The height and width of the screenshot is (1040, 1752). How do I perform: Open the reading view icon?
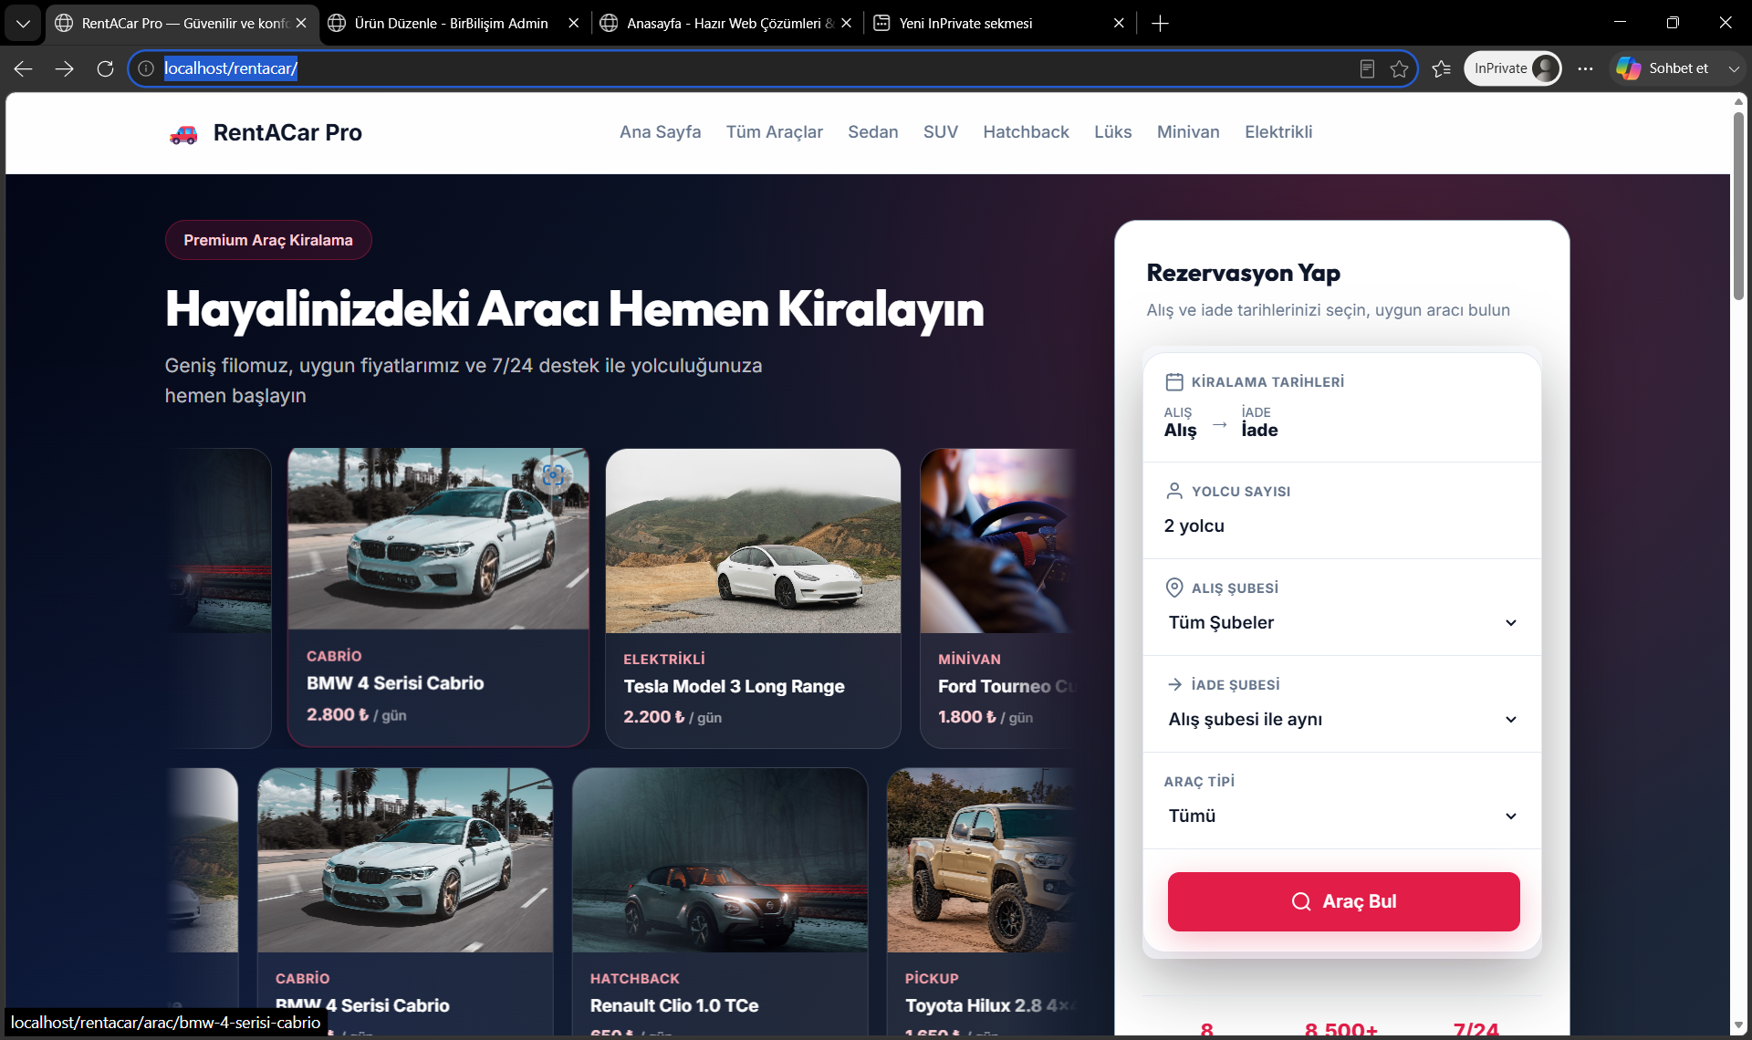1367,68
